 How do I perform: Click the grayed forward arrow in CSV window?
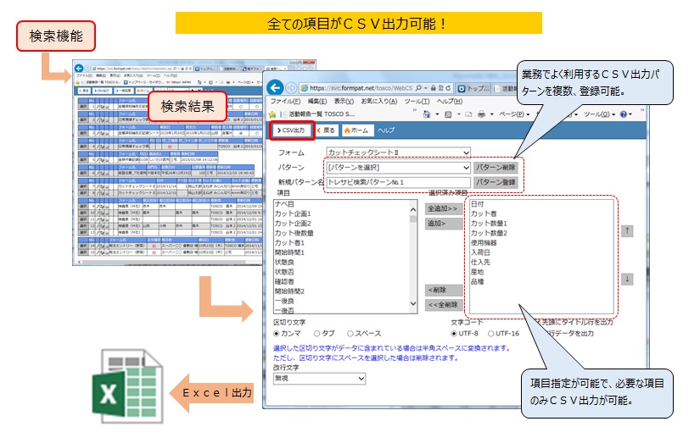tap(291, 88)
